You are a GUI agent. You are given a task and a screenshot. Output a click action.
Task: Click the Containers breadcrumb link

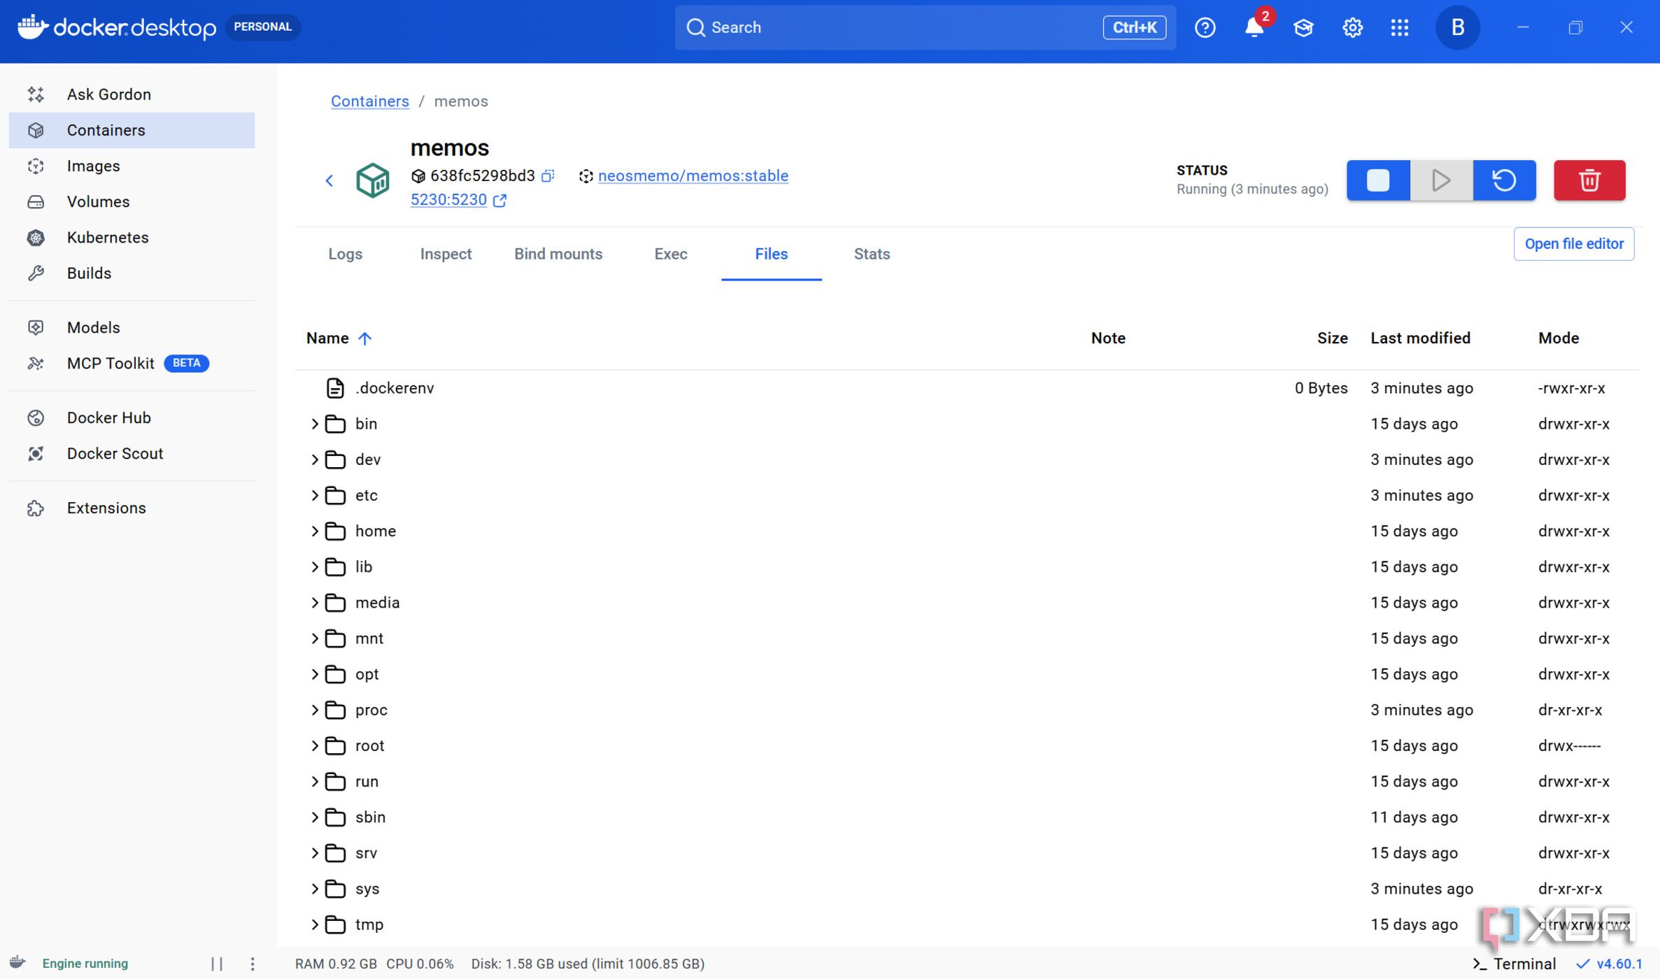369,101
